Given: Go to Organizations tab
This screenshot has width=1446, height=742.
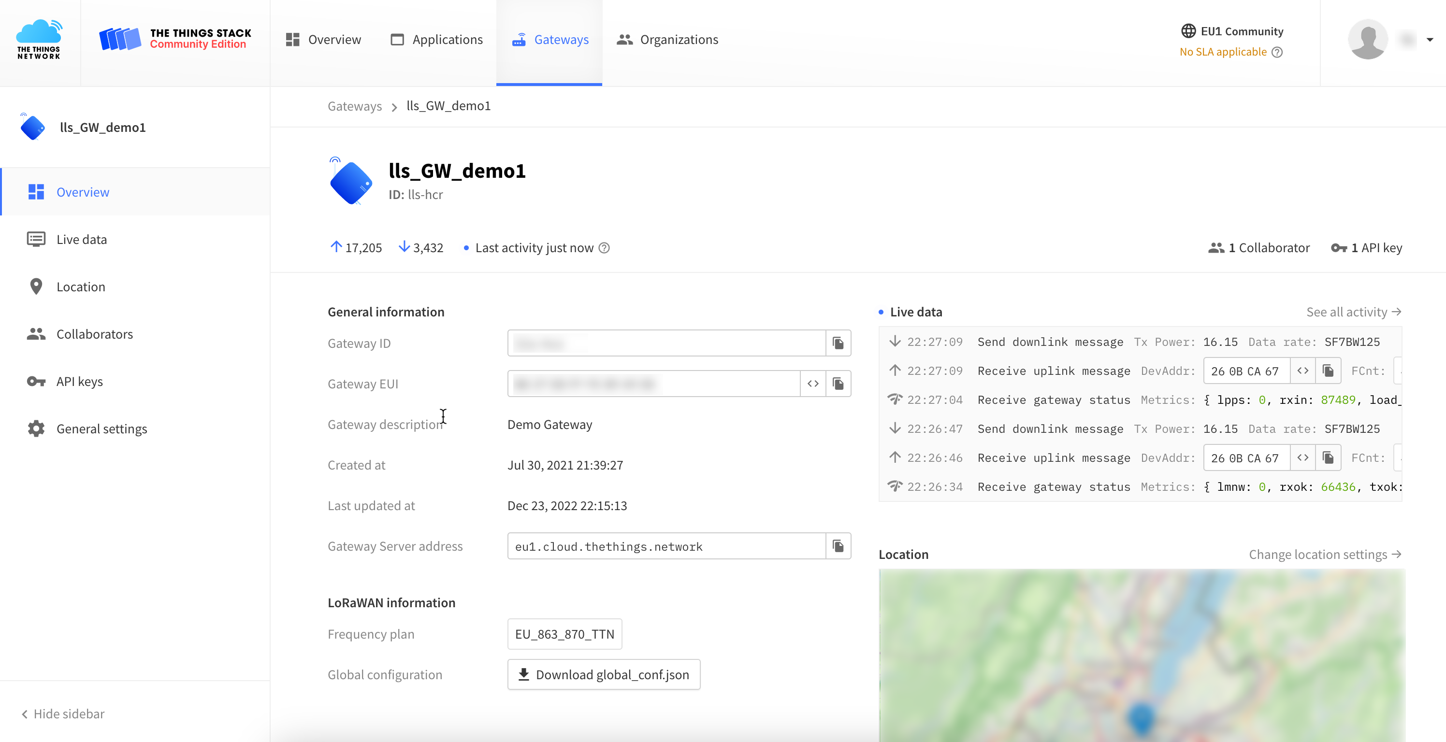Looking at the screenshot, I should tap(667, 40).
